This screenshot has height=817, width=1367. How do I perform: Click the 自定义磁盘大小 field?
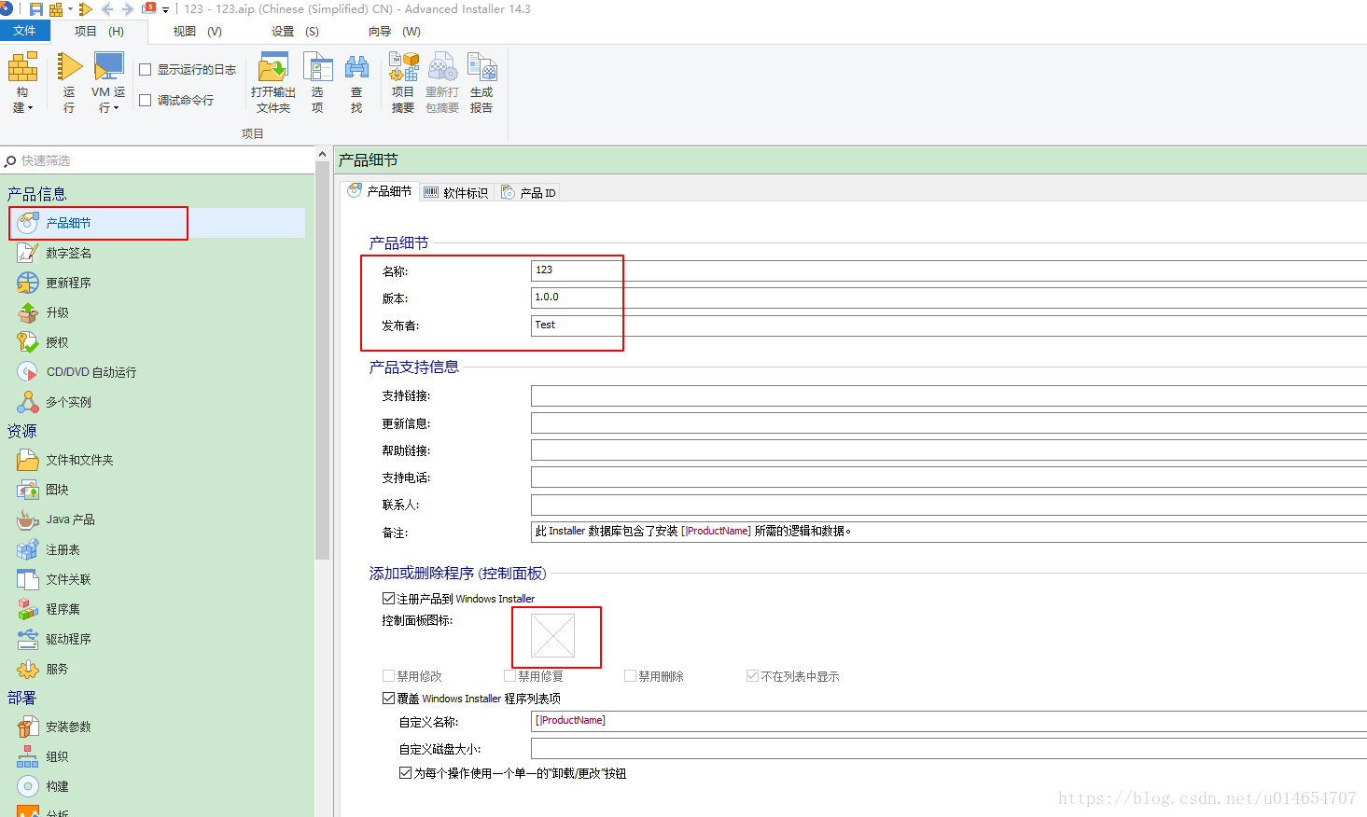(949, 749)
